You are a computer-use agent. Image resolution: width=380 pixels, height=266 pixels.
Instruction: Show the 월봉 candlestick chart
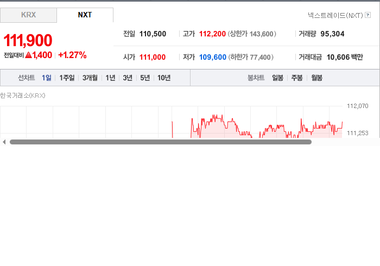(x=316, y=78)
